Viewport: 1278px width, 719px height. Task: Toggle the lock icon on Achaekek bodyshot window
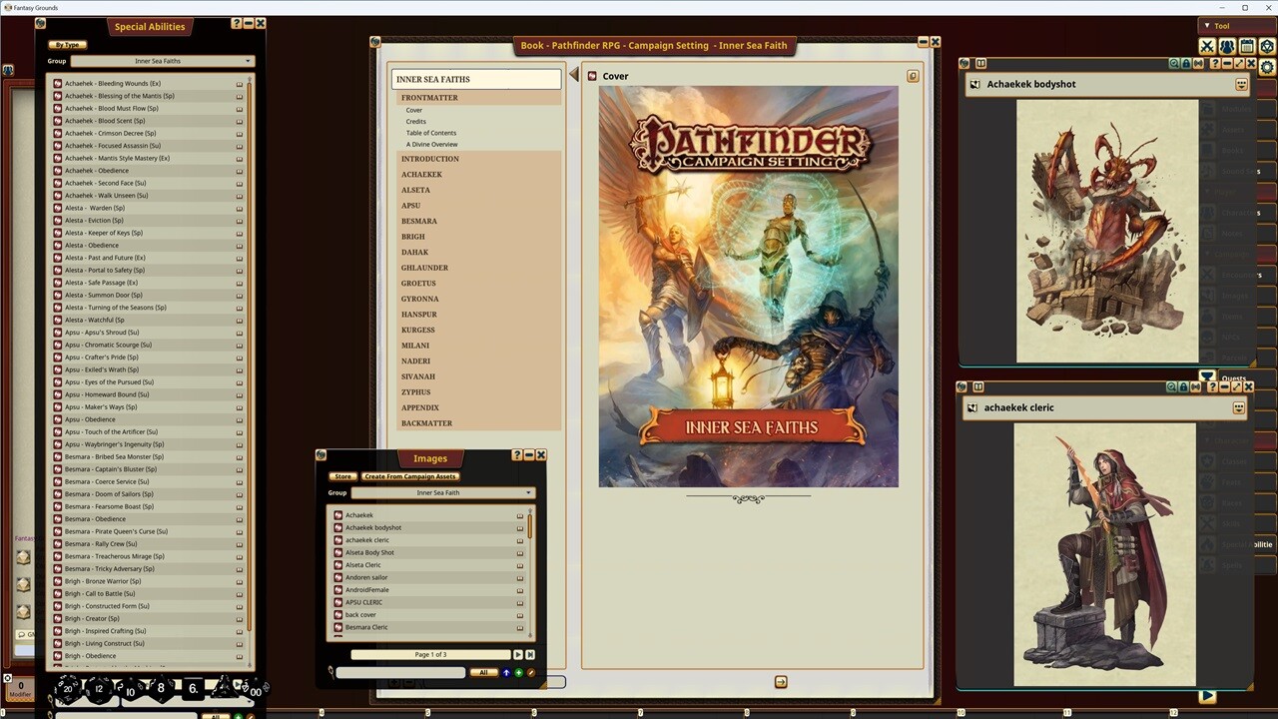1186,64
